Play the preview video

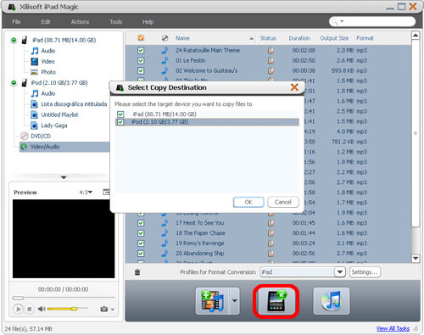18,309
